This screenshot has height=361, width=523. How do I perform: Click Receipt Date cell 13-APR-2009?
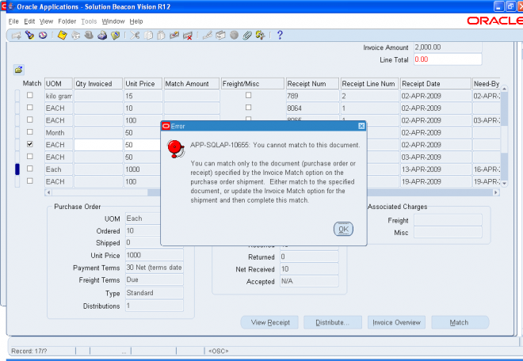point(436,169)
